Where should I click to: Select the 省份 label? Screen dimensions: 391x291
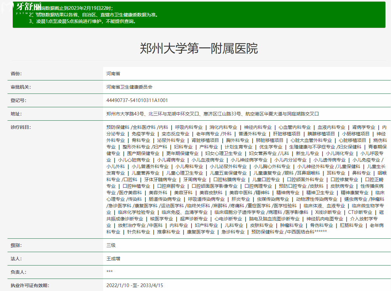tap(16, 74)
